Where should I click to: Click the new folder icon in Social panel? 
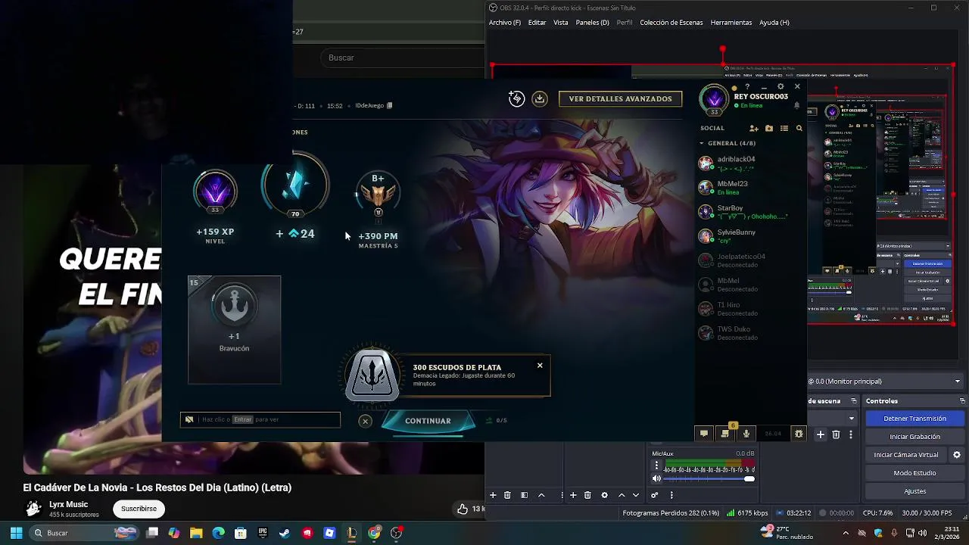coord(769,129)
